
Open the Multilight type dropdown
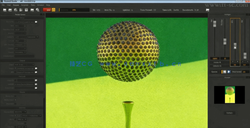point(20,37)
